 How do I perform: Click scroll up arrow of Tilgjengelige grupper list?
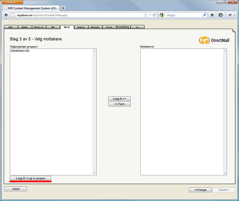94,51
